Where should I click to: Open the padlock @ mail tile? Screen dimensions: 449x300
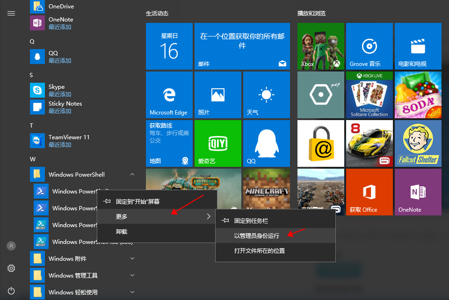coord(321,143)
